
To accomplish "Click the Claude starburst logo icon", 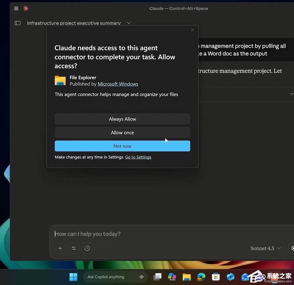I will click(x=26, y=8).
